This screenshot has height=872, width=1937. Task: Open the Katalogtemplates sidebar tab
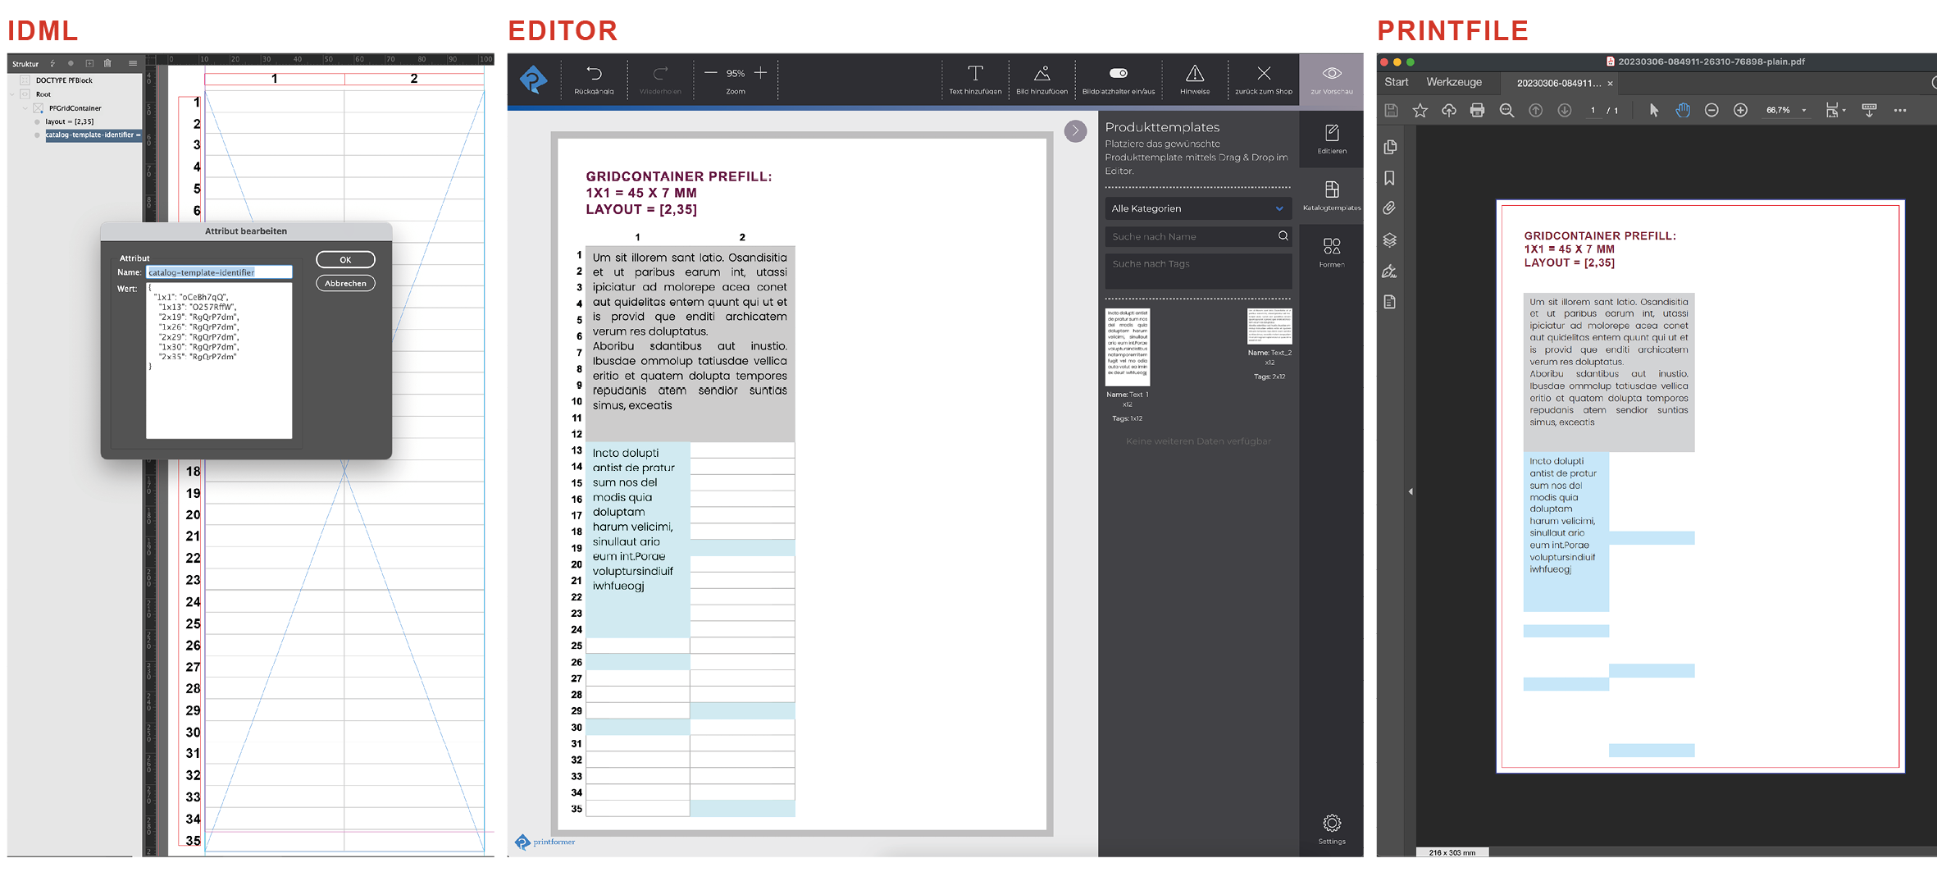(x=1331, y=194)
